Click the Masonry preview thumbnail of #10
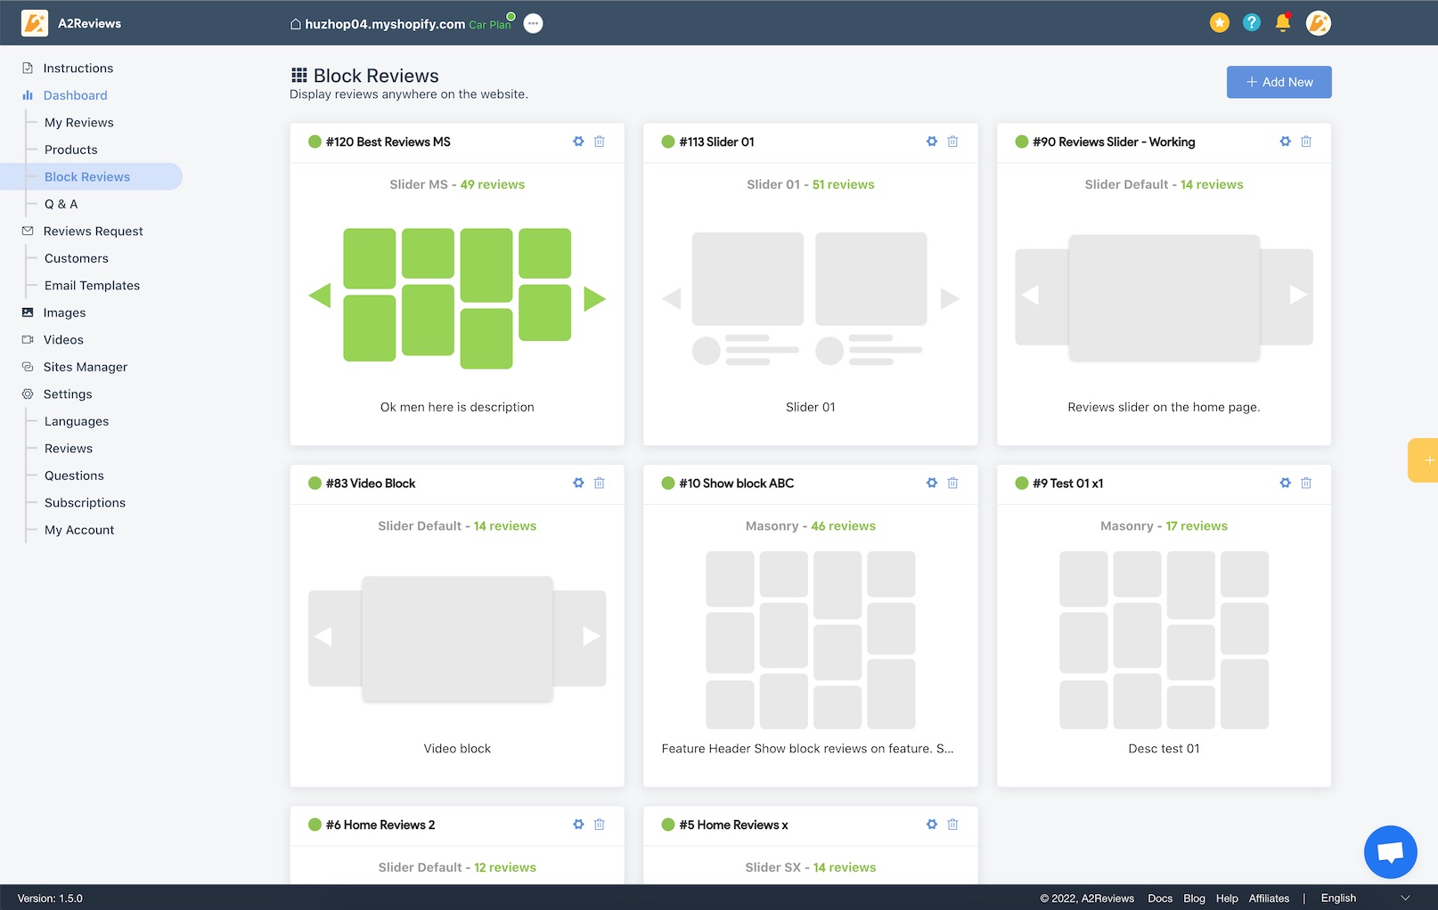1438x910 pixels. (x=810, y=639)
